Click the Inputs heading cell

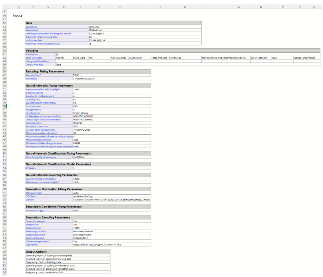coord(18,16)
